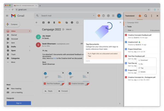Click the Reply button

(49, 91)
